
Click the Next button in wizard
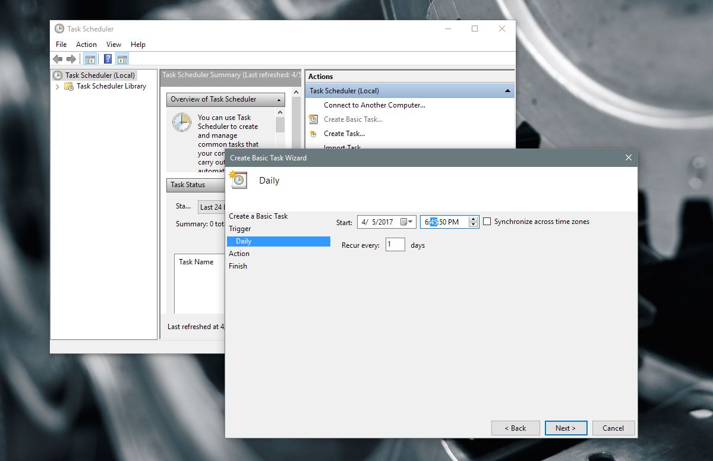point(566,428)
